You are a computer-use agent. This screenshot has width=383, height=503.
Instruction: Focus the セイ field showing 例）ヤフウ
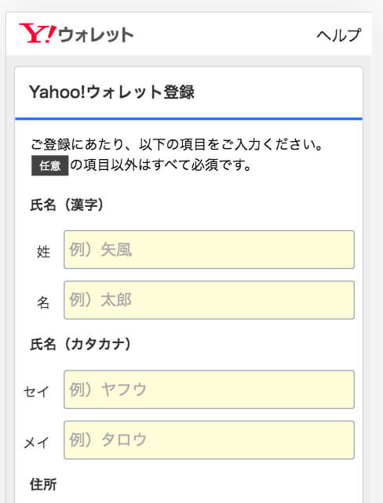[x=210, y=389]
